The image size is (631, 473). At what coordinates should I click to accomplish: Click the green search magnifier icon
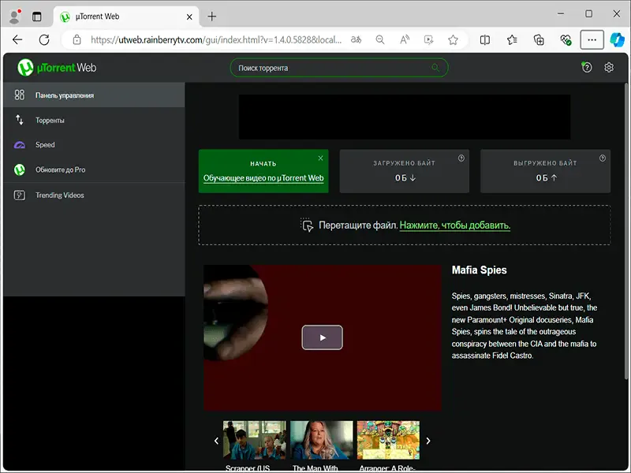(435, 68)
